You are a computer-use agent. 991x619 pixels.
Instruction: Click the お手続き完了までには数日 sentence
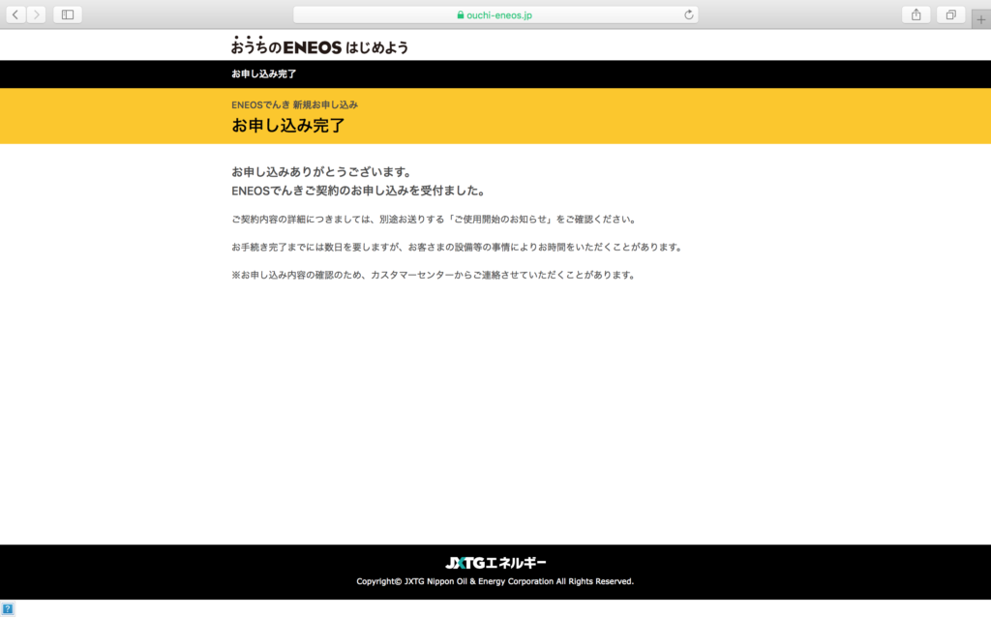458,247
